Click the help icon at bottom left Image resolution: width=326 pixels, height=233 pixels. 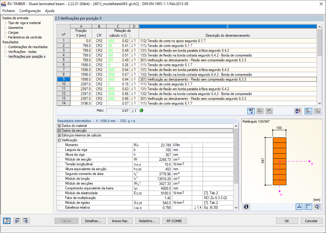point(7,221)
